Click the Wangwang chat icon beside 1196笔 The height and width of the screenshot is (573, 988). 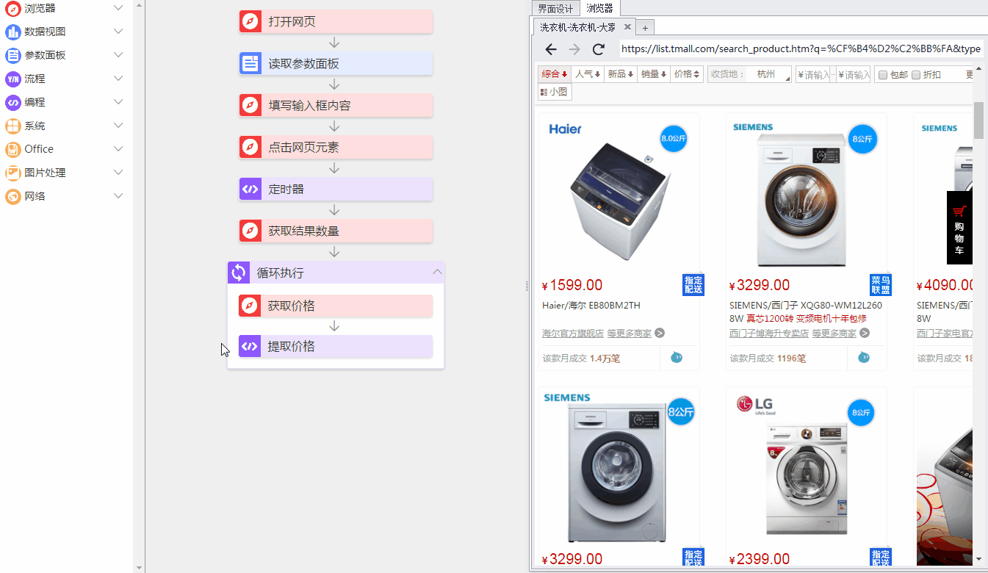click(864, 358)
